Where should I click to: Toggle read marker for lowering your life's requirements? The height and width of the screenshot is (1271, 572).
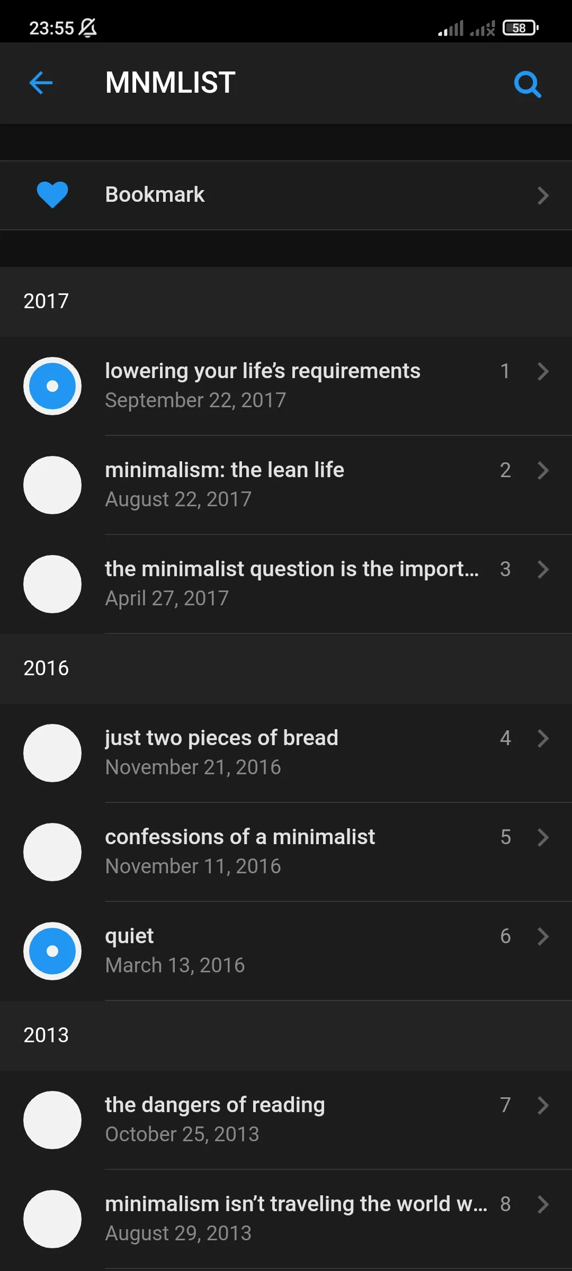[x=52, y=386]
